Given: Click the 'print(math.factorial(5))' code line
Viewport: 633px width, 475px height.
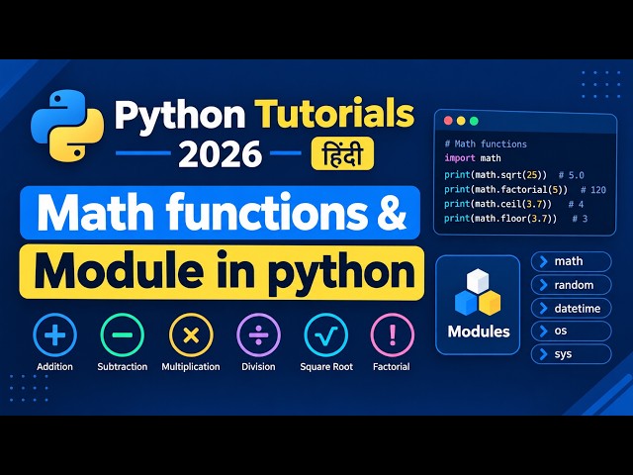Looking at the screenshot, I should tap(505, 190).
